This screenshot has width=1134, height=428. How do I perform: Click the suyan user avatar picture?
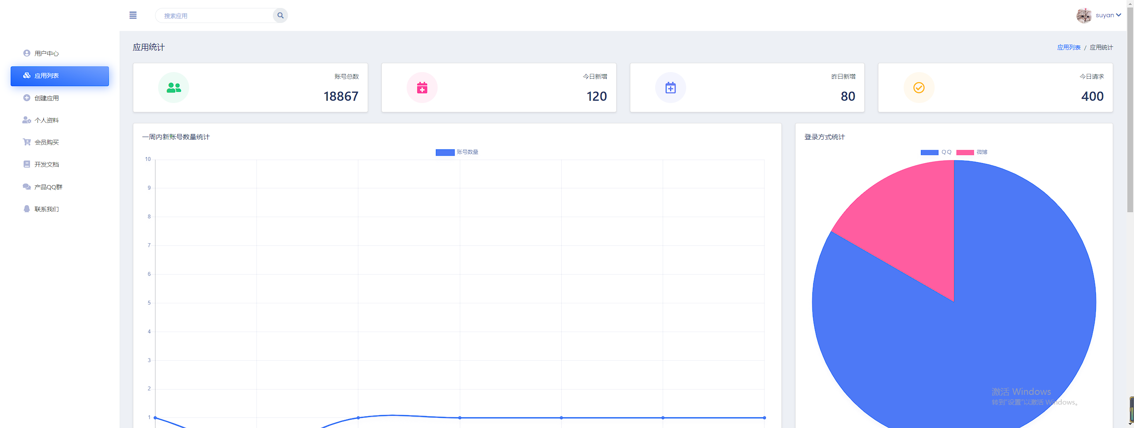click(x=1084, y=15)
